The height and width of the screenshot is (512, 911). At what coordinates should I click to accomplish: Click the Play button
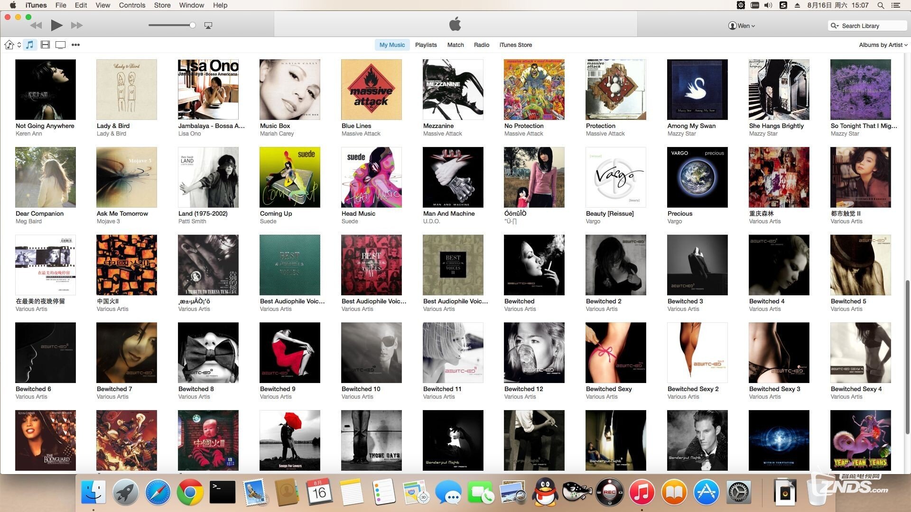click(x=56, y=25)
